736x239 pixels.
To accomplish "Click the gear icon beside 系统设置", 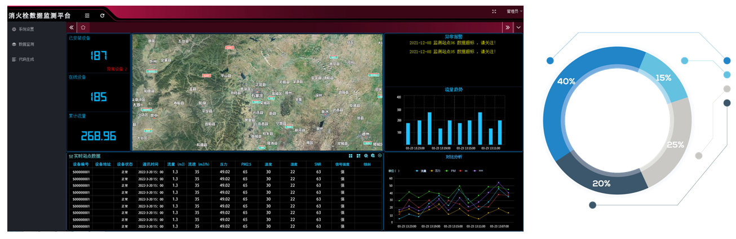I will 14,29.
